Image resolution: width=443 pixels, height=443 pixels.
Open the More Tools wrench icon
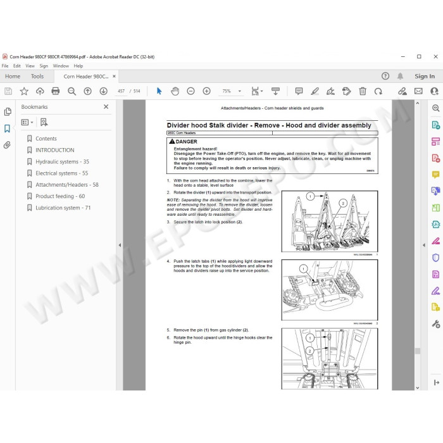point(435,324)
